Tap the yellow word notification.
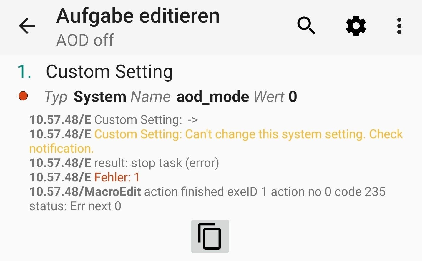The image size is (422, 261). click(x=62, y=149)
